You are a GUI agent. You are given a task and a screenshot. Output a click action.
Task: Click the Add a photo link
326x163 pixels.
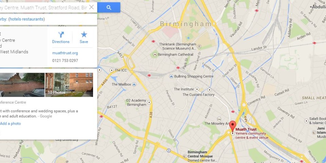(11, 124)
